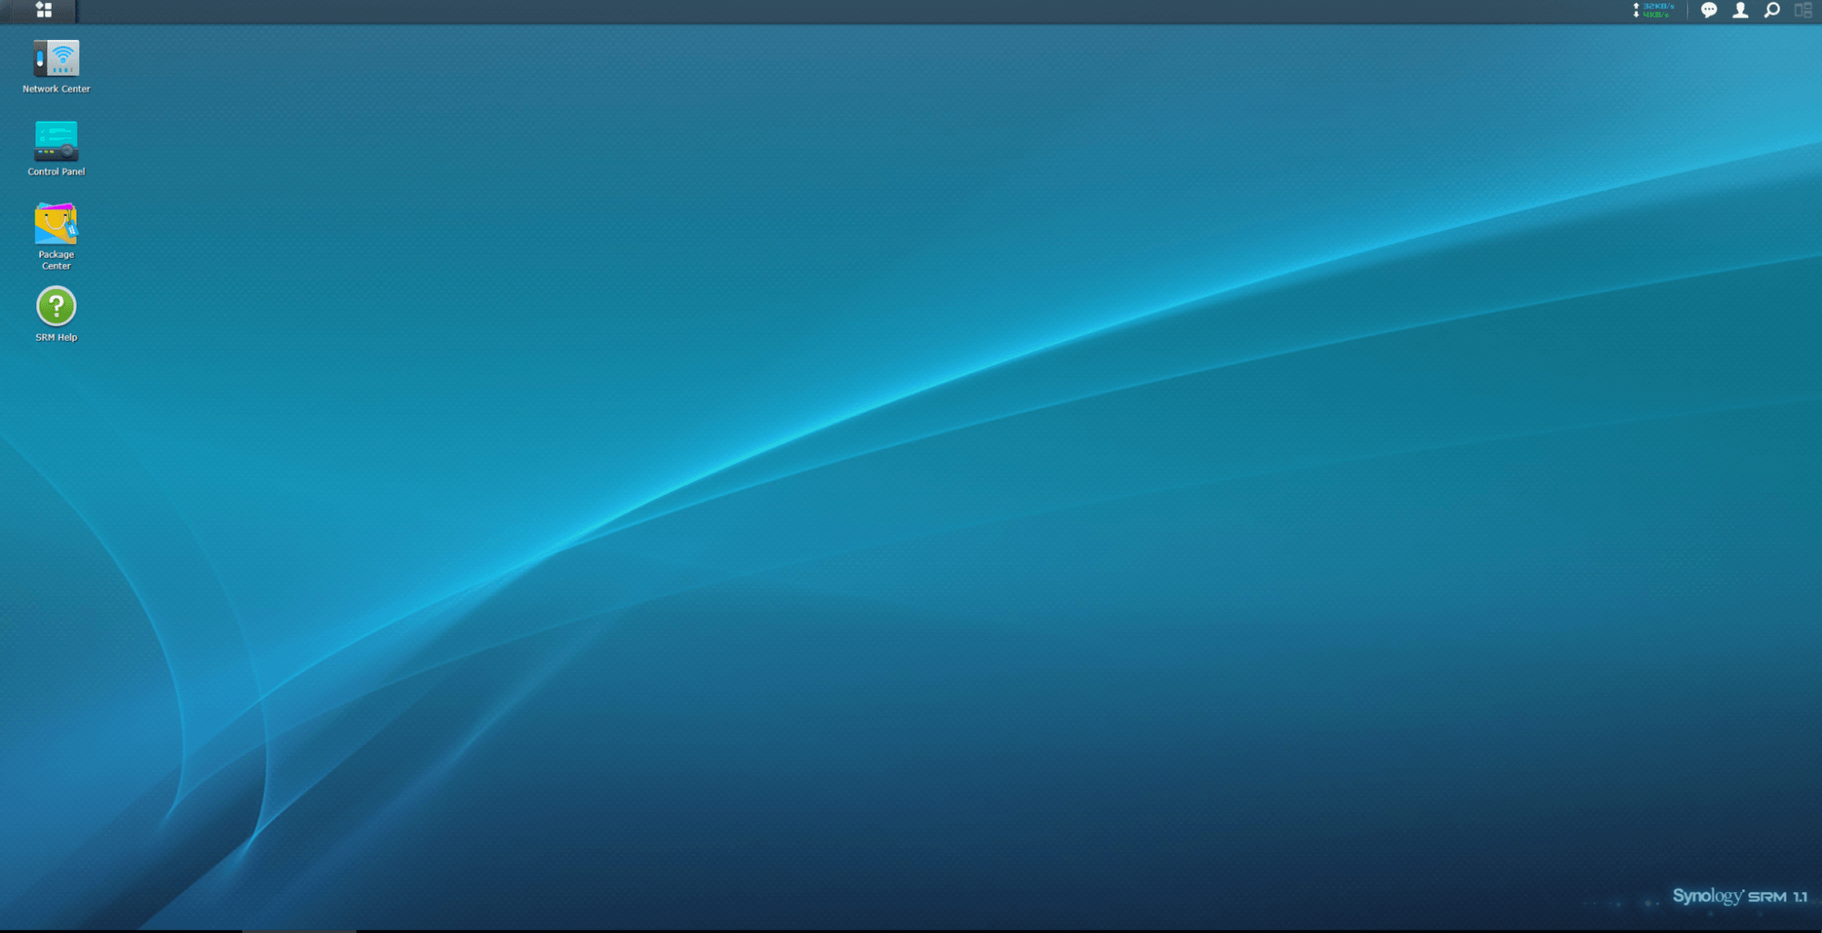Open the user options person icon

[1740, 10]
